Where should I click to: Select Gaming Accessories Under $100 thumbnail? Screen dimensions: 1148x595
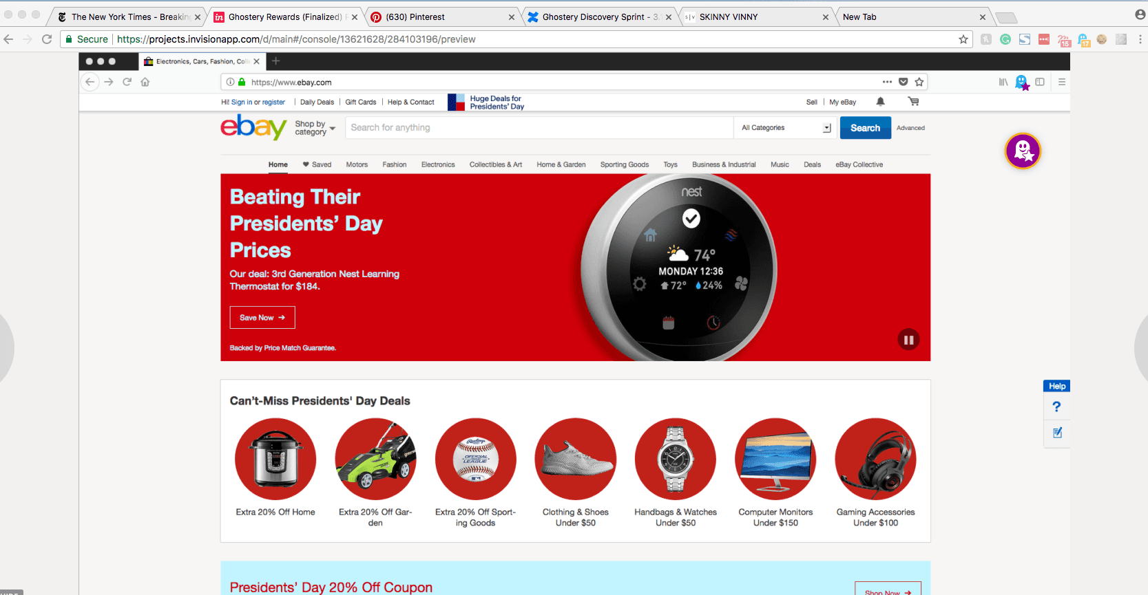point(875,459)
